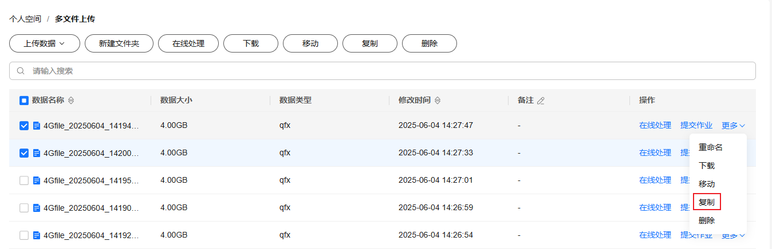The height and width of the screenshot is (249, 772).
Task: Collapse the 更多 menu in first row
Action: click(734, 126)
